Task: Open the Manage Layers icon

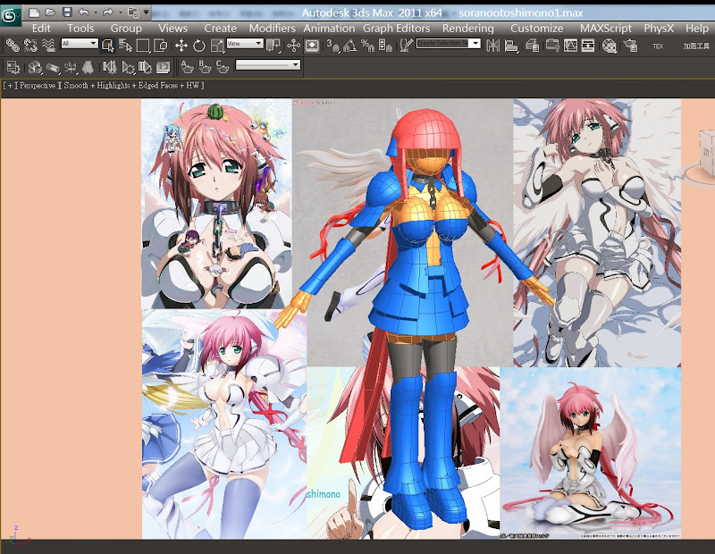Action: (x=532, y=46)
